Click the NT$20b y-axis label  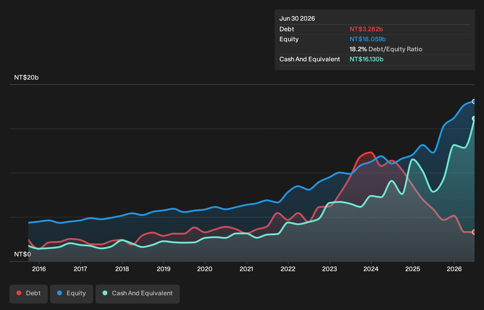[27, 77]
